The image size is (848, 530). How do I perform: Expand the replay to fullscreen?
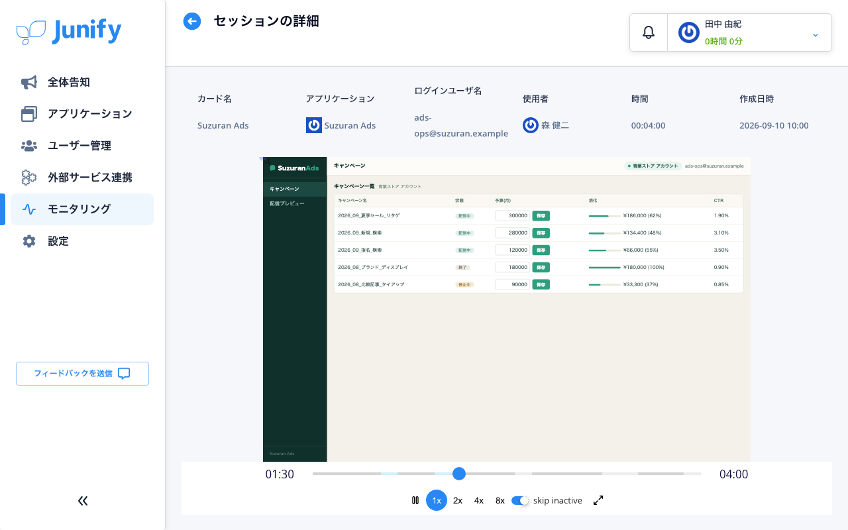(x=598, y=500)
